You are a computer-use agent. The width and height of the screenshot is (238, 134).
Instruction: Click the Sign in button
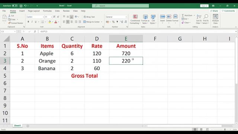point(204,6)
